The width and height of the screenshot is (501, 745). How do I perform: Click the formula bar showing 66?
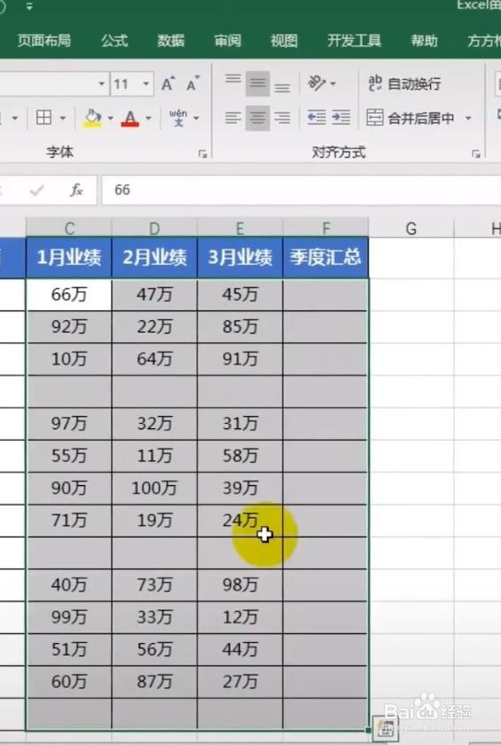pyautogui.click(x=301, y=190)
